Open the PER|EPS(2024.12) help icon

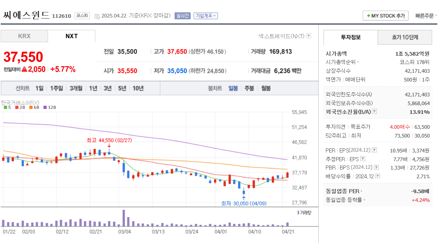[374, 150]
